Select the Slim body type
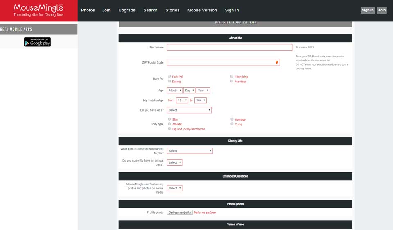 click(169, 119)
